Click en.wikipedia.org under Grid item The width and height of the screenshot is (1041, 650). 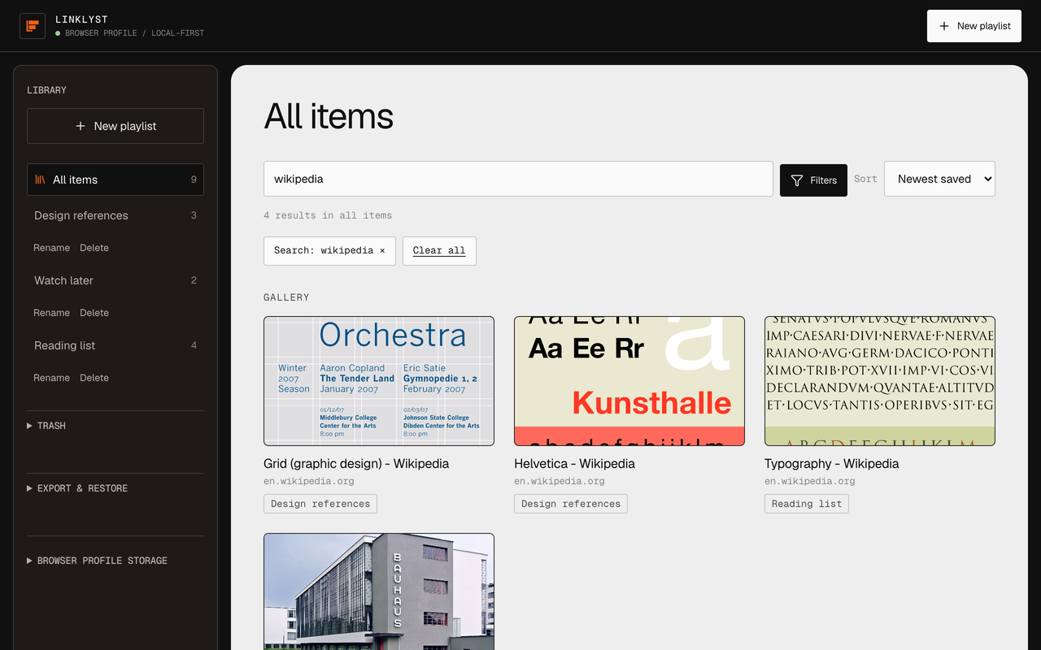[x=309, y=481]
